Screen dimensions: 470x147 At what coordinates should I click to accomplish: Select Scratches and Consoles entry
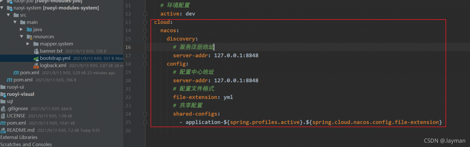(26, 144)
